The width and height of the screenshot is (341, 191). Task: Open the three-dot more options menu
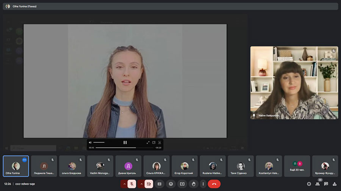click(x=203, y=184)
